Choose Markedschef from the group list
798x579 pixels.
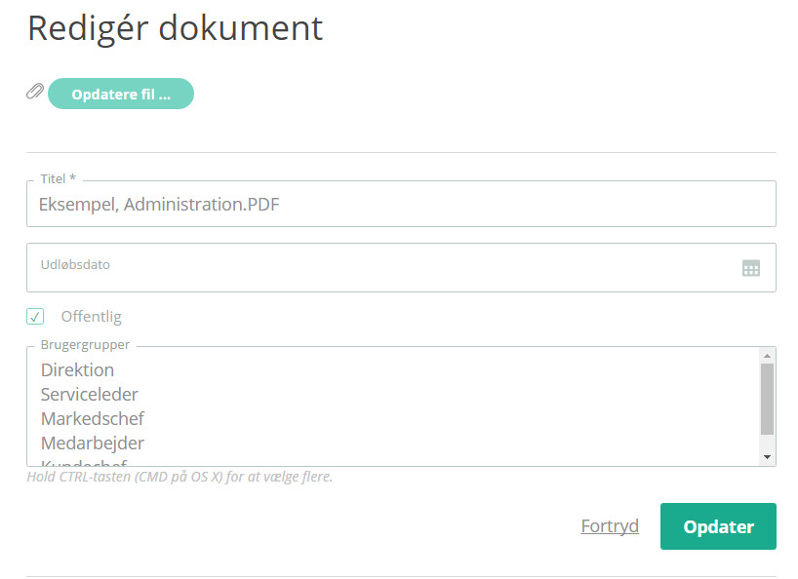[93, 419]
